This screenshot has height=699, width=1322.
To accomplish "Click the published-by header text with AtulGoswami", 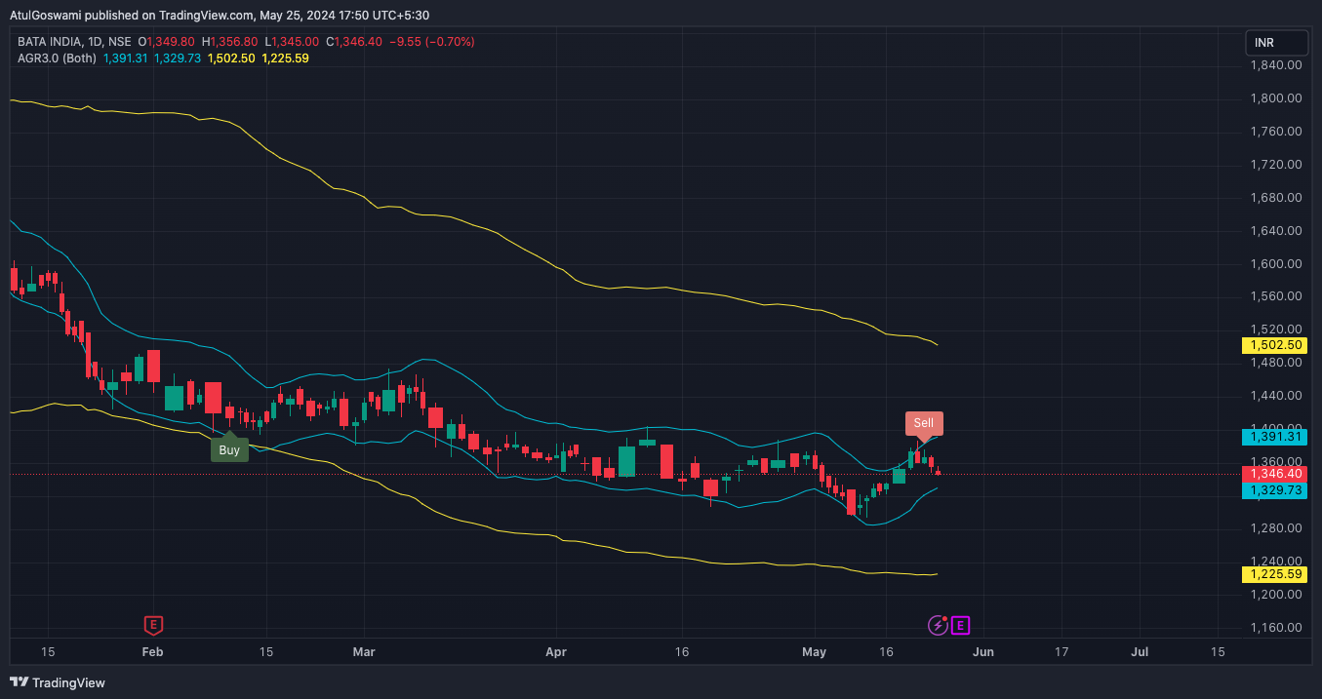I will click(x=220, y=15).
